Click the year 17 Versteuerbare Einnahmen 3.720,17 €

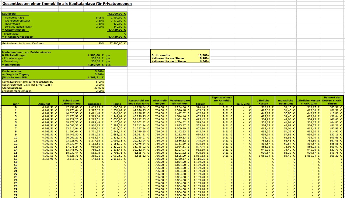click(x=182, y=159)
